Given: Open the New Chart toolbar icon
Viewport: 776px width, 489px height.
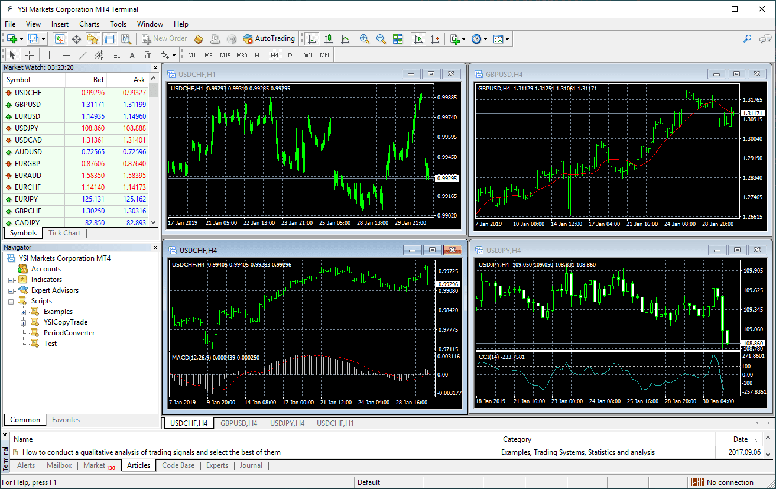Looking at the screenshot, I should [x=12, y=39].
